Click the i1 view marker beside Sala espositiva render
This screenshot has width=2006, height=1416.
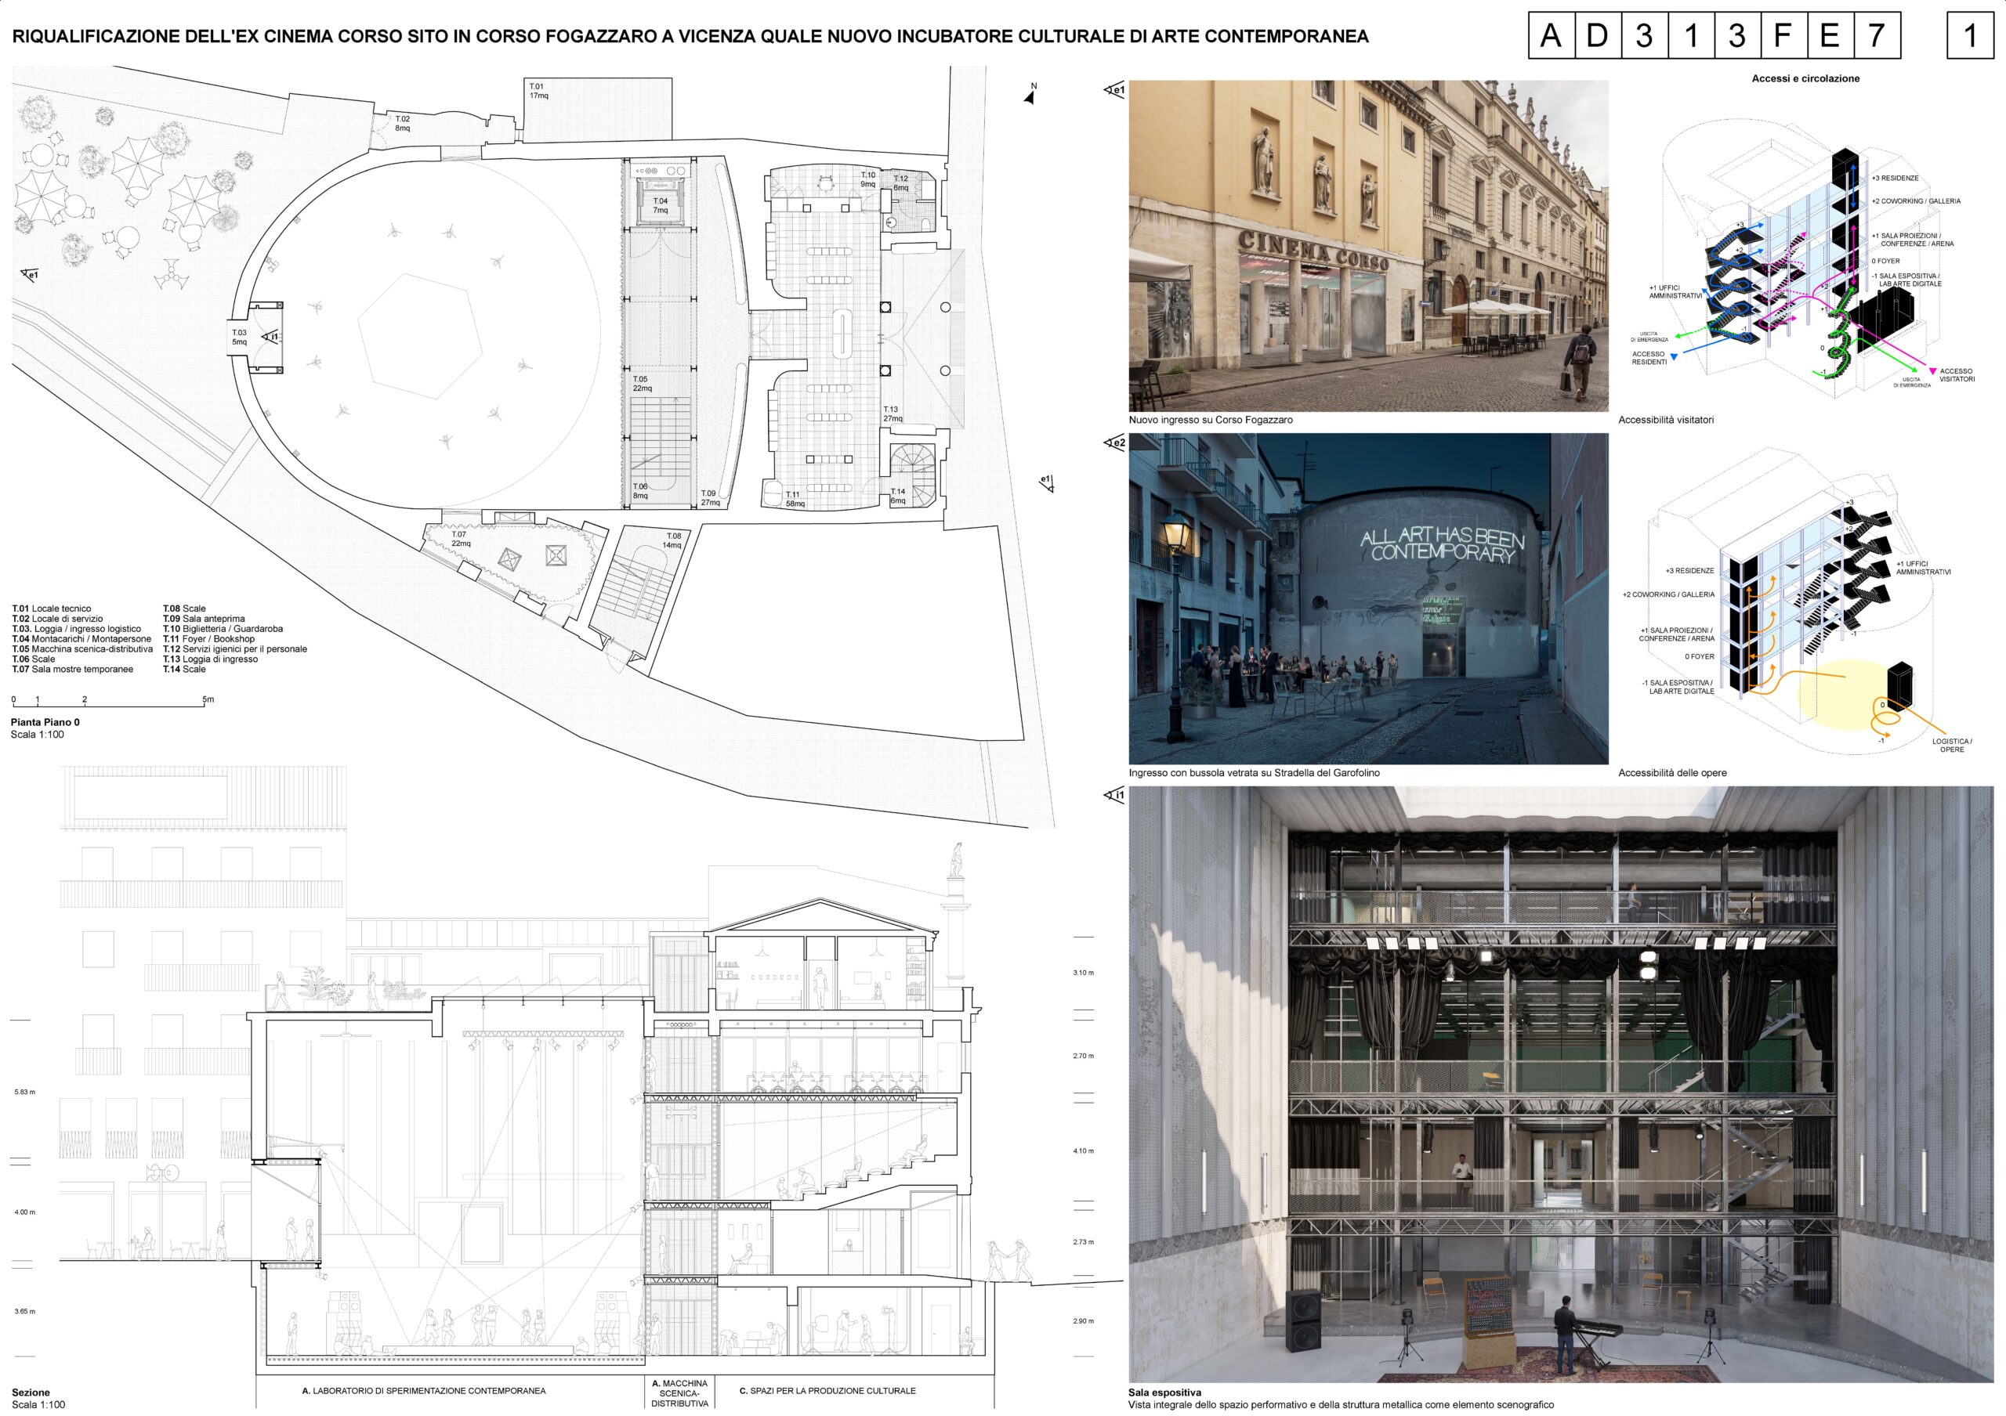[1114, 795]
